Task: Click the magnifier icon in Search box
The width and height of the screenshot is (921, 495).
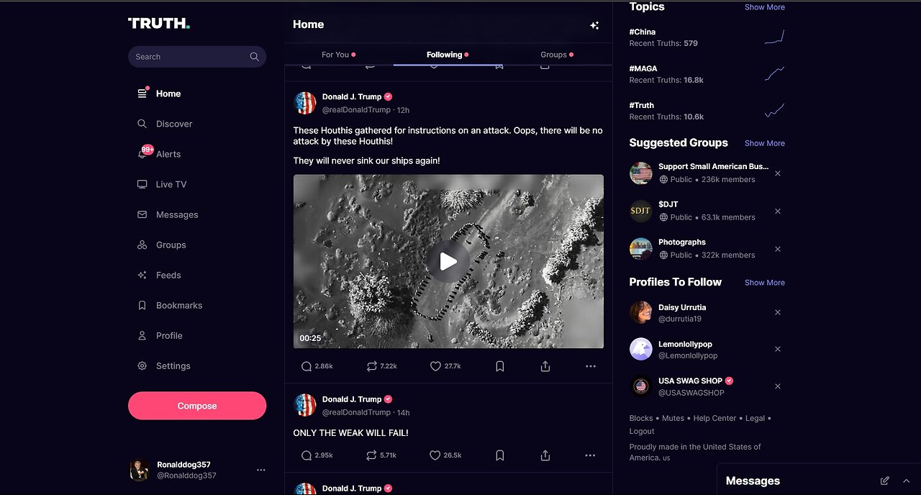Action: [x=254, y=57]
